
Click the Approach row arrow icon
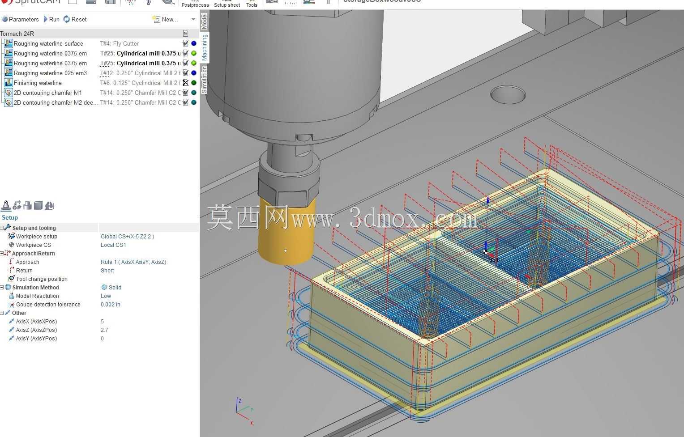(x=12, y=262)
